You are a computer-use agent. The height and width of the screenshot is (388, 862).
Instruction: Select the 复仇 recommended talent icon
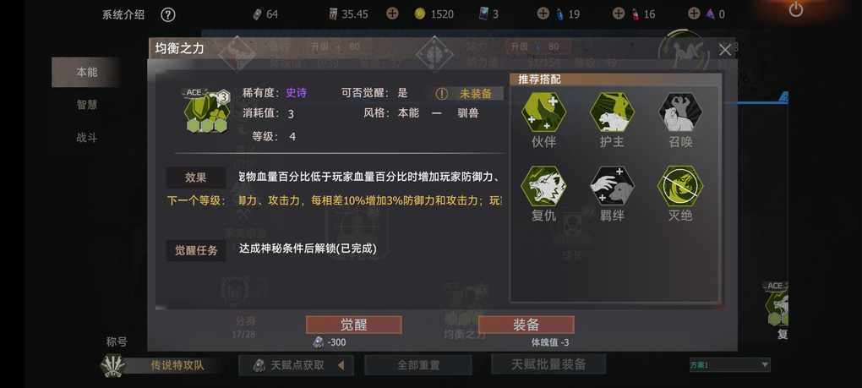coord(543,186)
